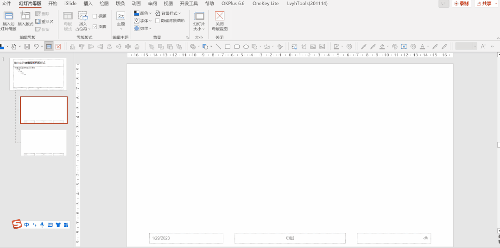Screen dimensions: 500x248
Task: Select the Rounded Rectangle shape tool
Action: (x=237, y=47)
